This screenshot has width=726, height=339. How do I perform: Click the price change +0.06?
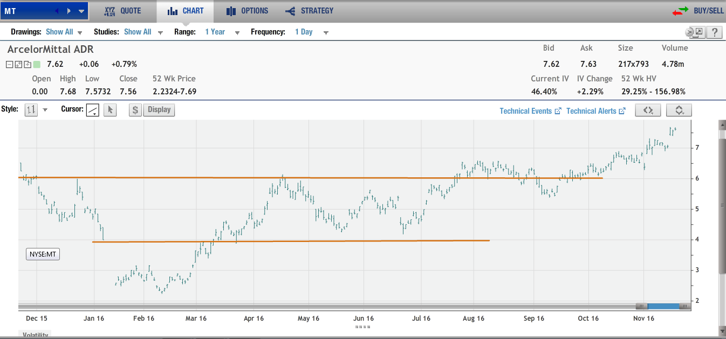88,64
